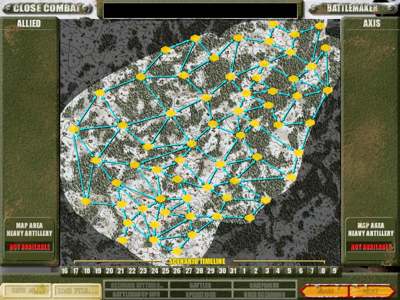Switch to the Operations tab
This screenshot has height=300, width=400.
(200, 294)
